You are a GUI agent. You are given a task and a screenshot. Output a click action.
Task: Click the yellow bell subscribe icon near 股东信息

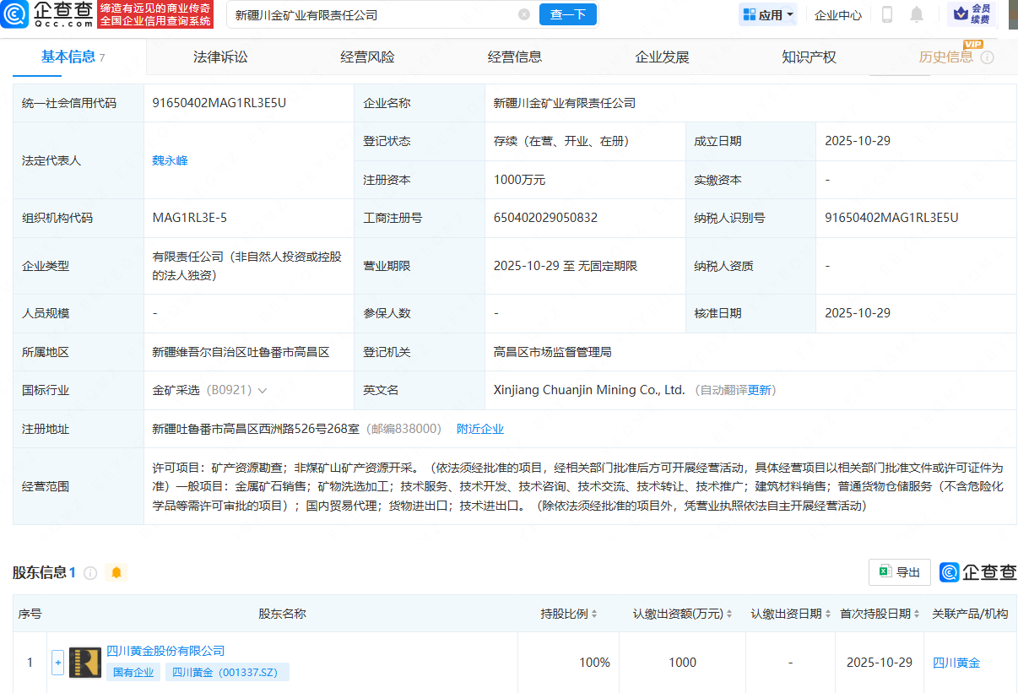(x=116, y=572)
